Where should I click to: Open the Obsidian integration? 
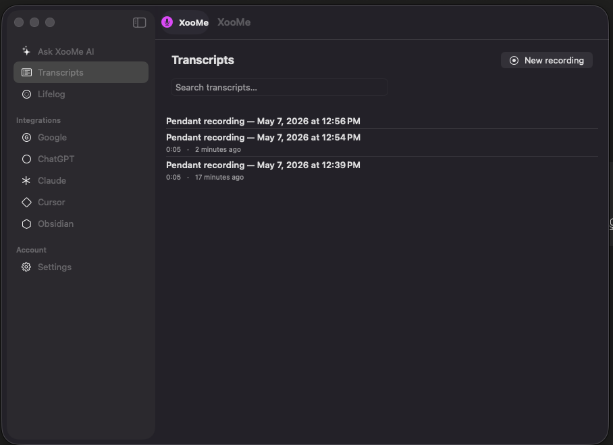tap(81, 224)
